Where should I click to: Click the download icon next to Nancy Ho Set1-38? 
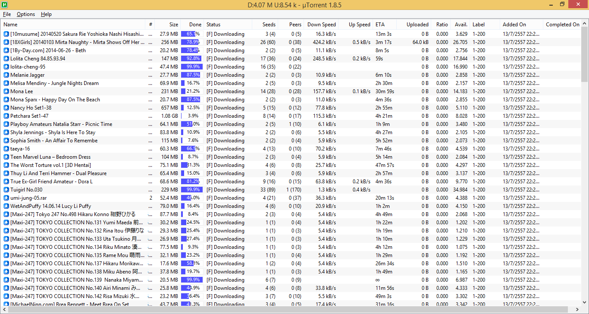pyautogui.click(x=6, y=108)
